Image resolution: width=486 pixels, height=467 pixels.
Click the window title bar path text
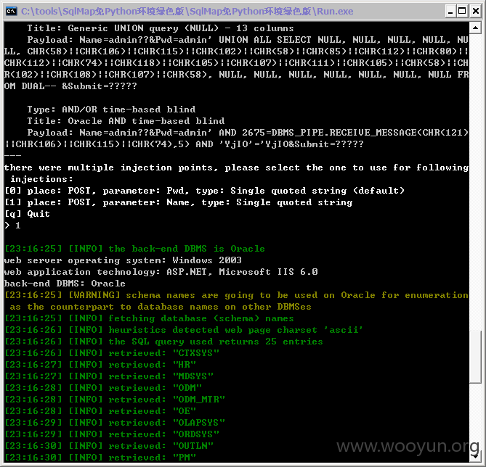click(187, 12)
